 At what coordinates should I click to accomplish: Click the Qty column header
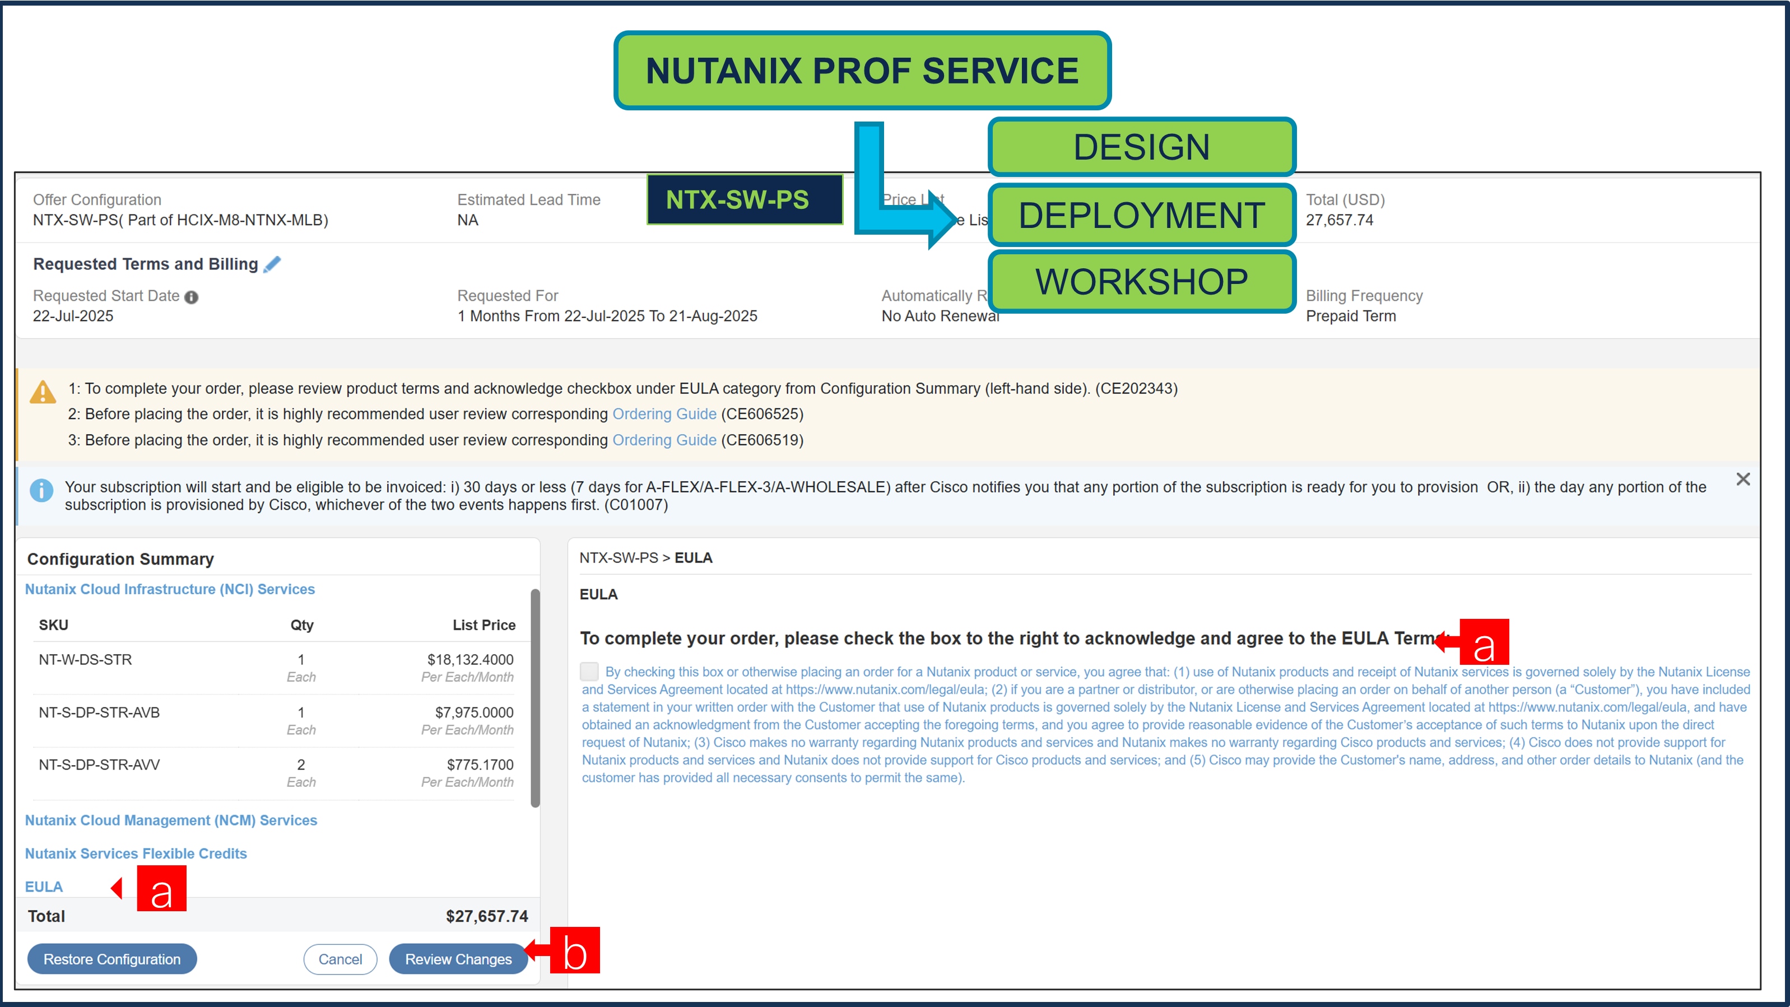click(x=301, y=625)
